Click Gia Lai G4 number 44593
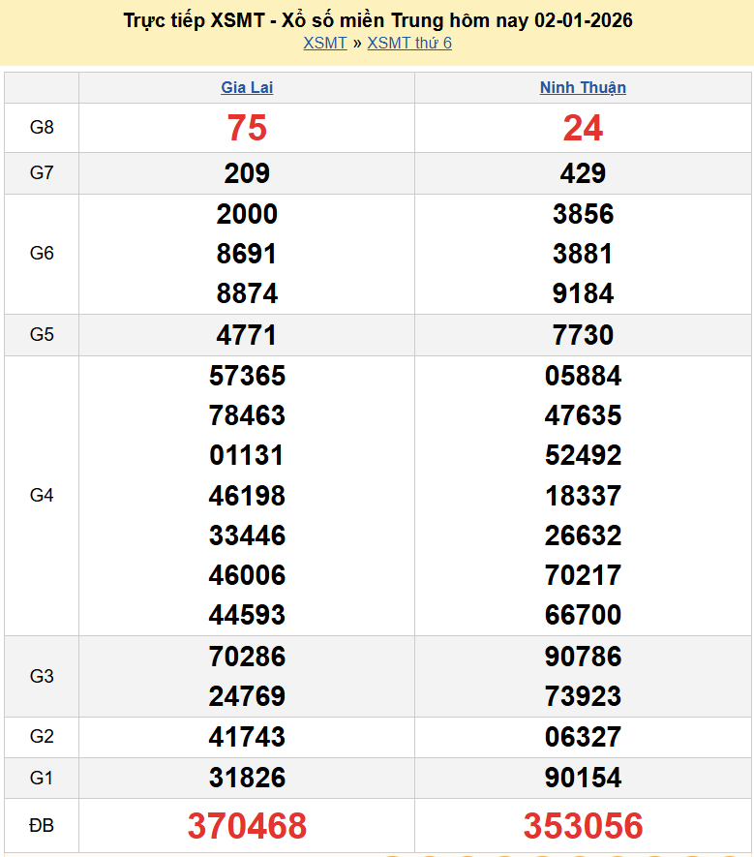 pyautogui.click(x=247, y=615)
